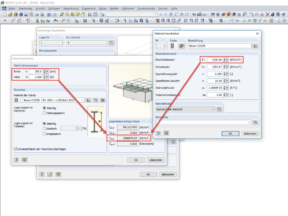The image size is (288, 216).
Task: Click Abbrechen in Linienlager bearbeiten dialog
Action: (168, 174)
